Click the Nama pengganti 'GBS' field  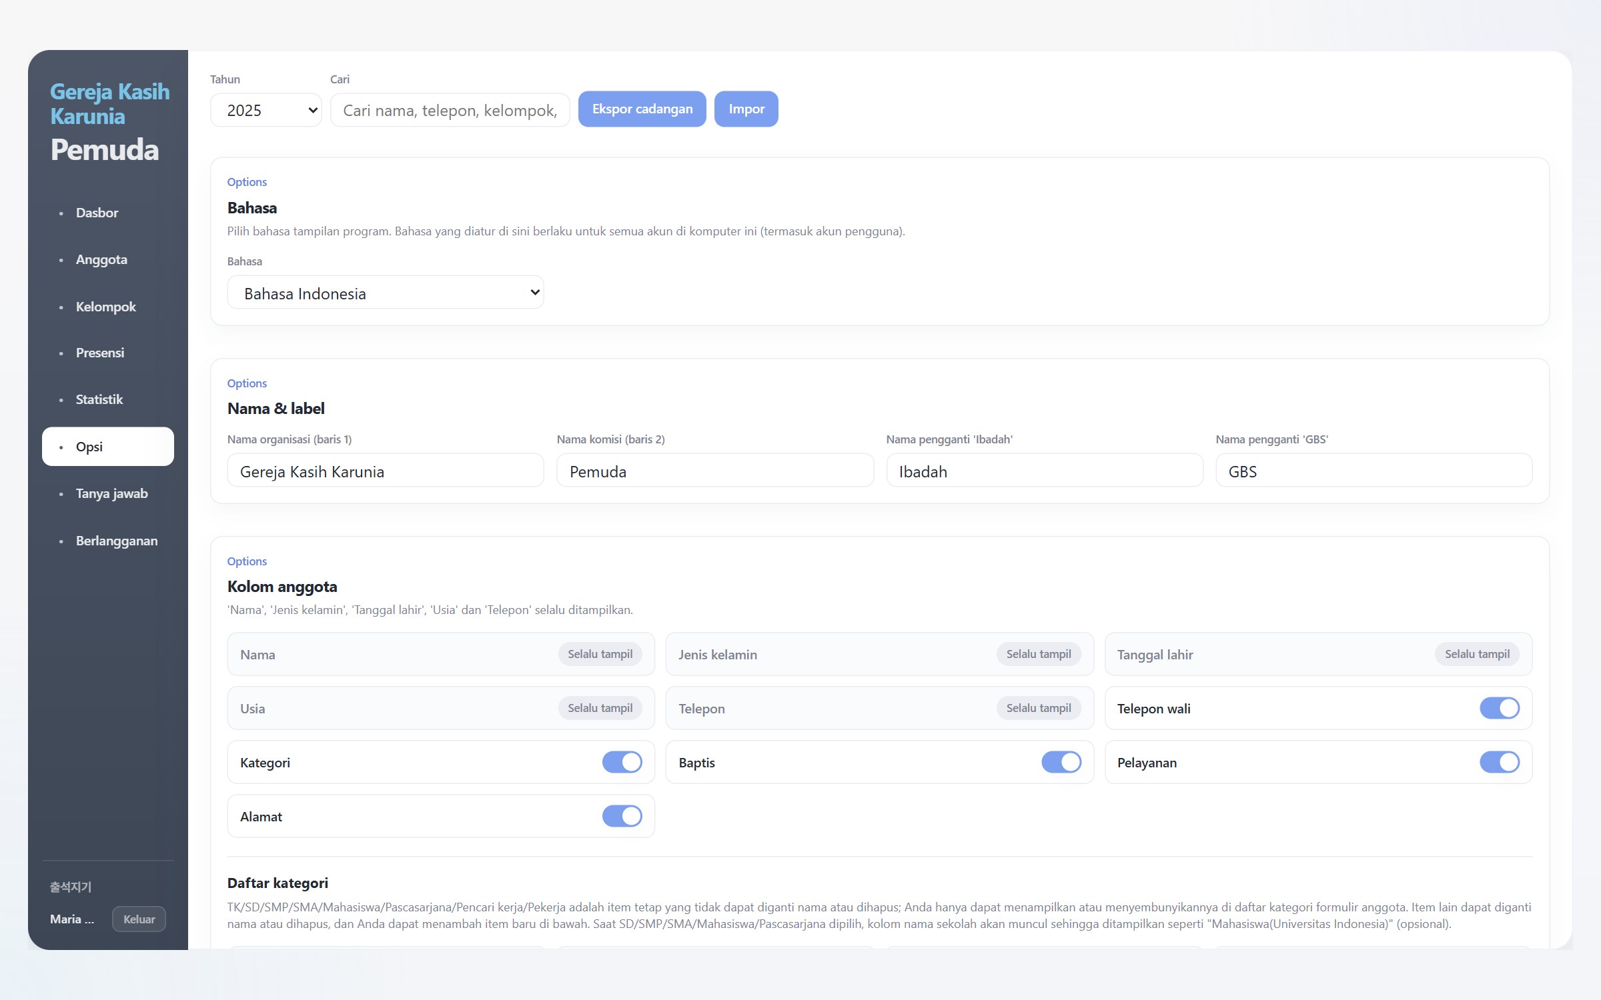tap(1374, 471)
